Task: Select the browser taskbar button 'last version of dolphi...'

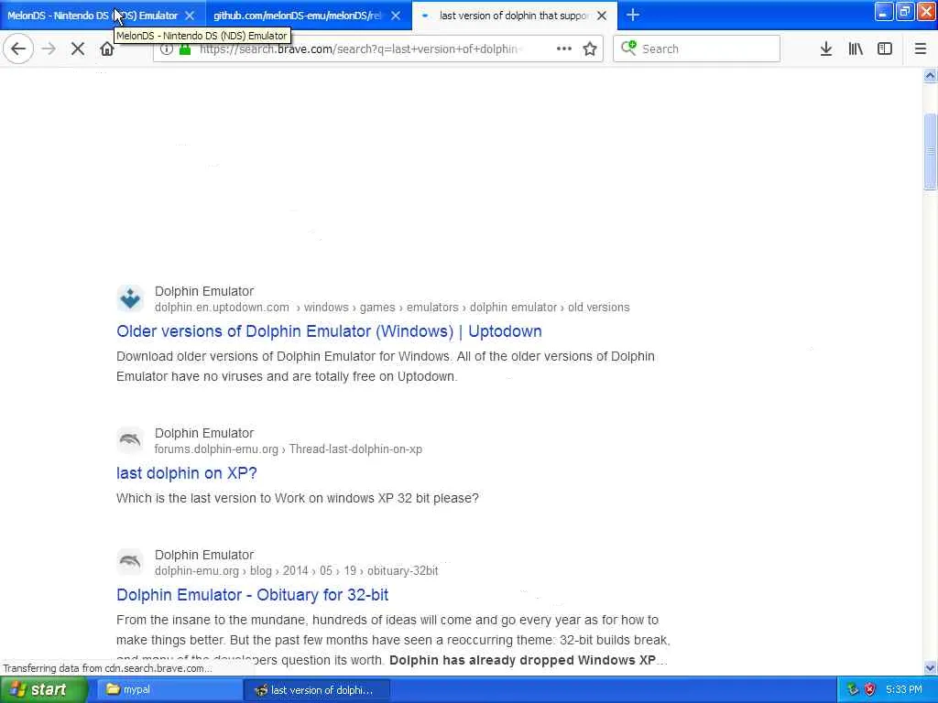Action: point(317,690)
